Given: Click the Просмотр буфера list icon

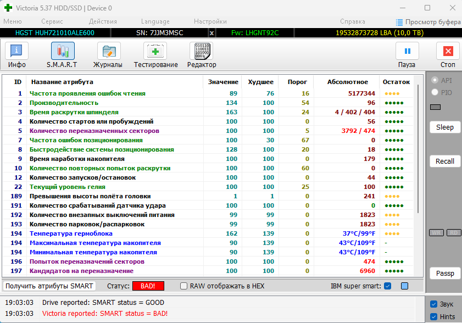Looking at the screenshot, I should point(399,22).
